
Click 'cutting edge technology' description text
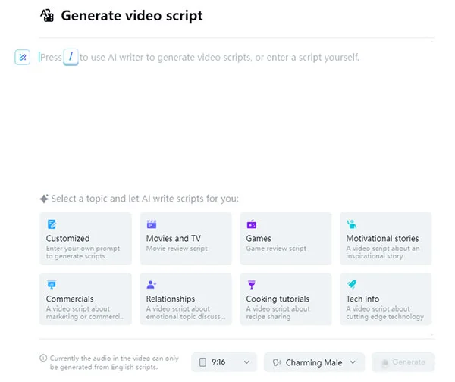384,317
